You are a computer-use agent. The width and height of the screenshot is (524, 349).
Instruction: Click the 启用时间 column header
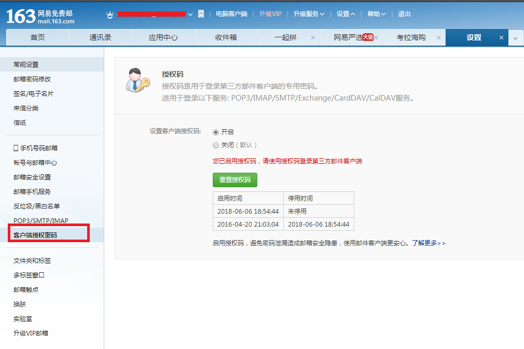coord(248,199)
